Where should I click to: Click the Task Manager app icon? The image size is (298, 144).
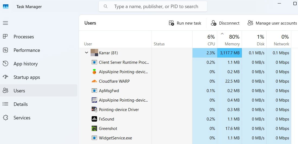click(x=6, y=6)
